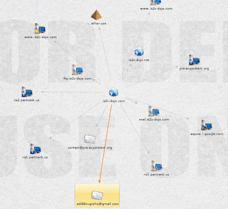Click the highlighted adi08nugroho@gmail.com envelope icon
The image size is (228, 209).
97,195
